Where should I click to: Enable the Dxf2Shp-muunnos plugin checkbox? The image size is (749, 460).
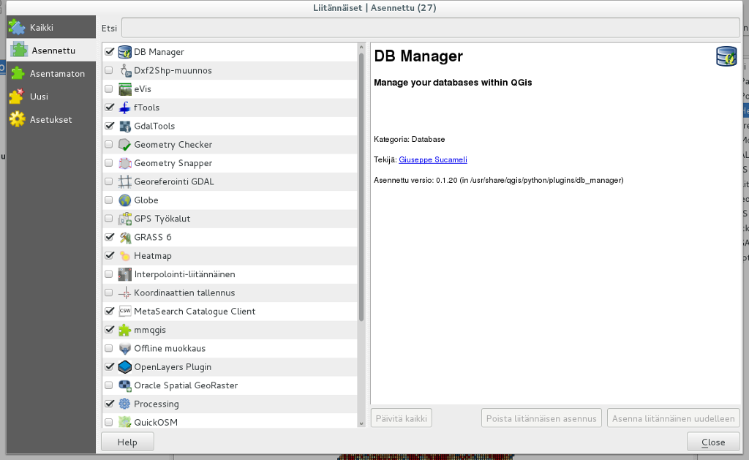[109, 70]
